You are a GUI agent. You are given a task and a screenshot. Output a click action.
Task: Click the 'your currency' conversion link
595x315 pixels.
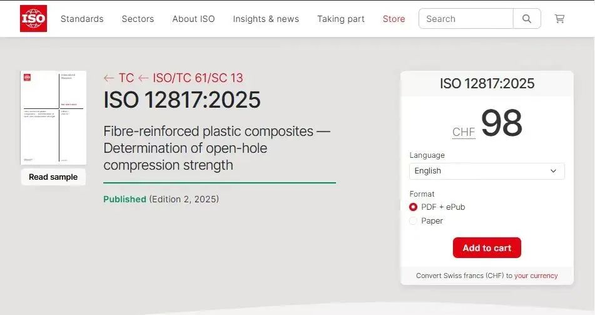(536, 276)
